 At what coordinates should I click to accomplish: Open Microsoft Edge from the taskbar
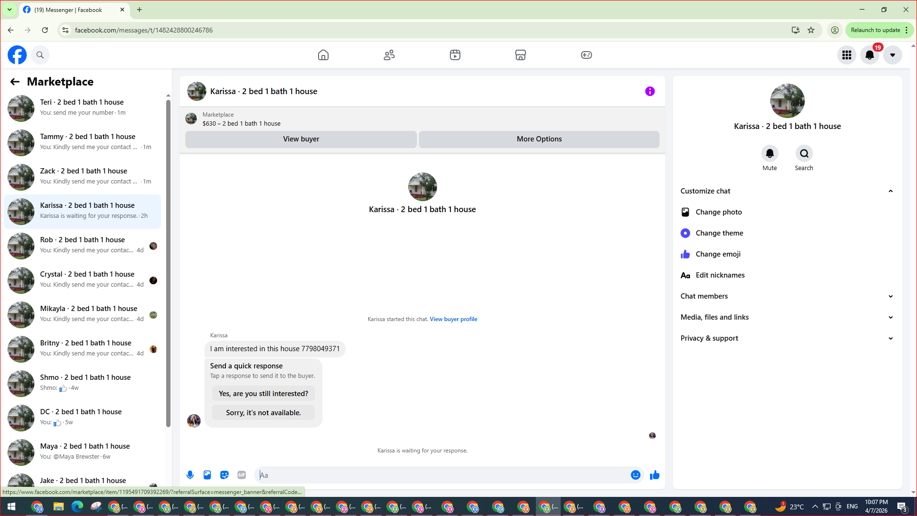(77, 506)
